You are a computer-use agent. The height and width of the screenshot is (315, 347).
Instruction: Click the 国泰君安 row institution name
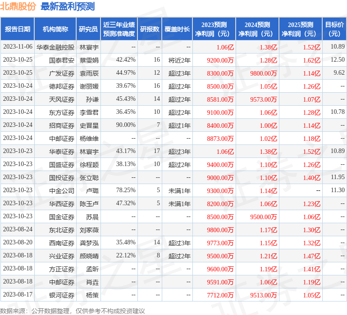click(62, 60)
